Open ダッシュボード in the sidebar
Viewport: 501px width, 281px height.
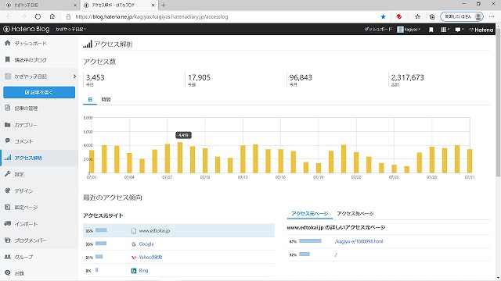pyautogui.click(x=31, y=44)
